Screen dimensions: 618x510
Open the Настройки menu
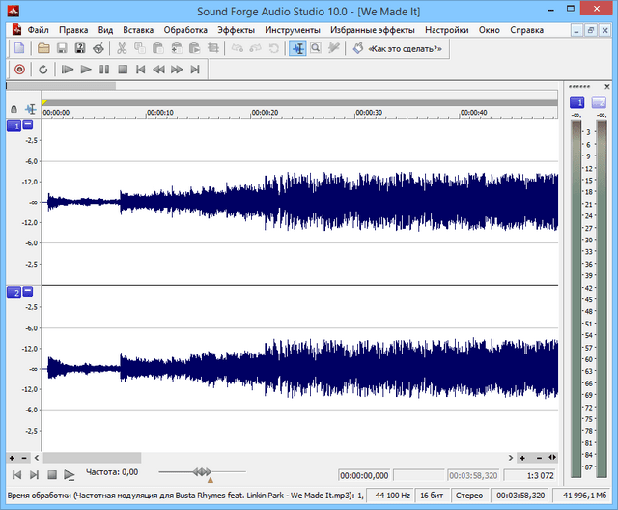pyautogui.click(x=447, y=30)
